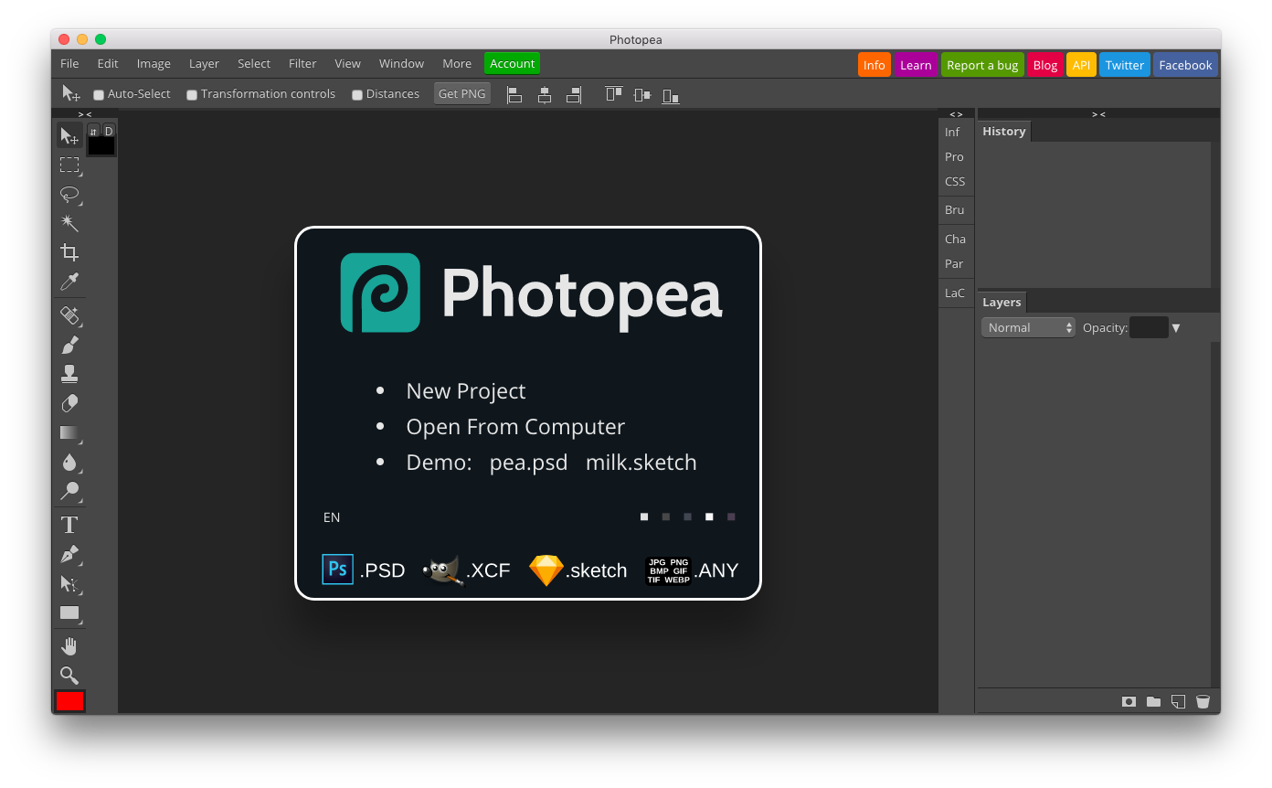This screenshot has width=1272, height=788.
Task: Select the Magic Wand tool
Action: click(x=69, y=223)
